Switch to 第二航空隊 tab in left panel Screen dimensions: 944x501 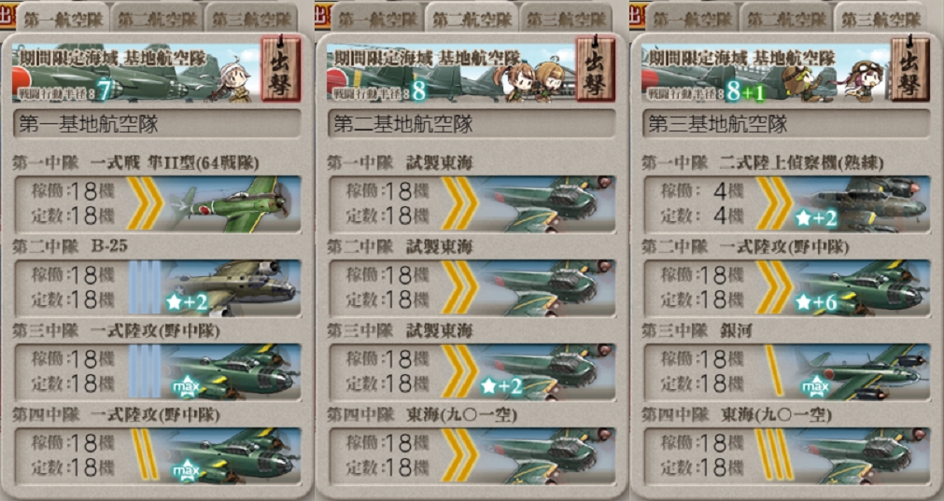(x=157, y=20)
